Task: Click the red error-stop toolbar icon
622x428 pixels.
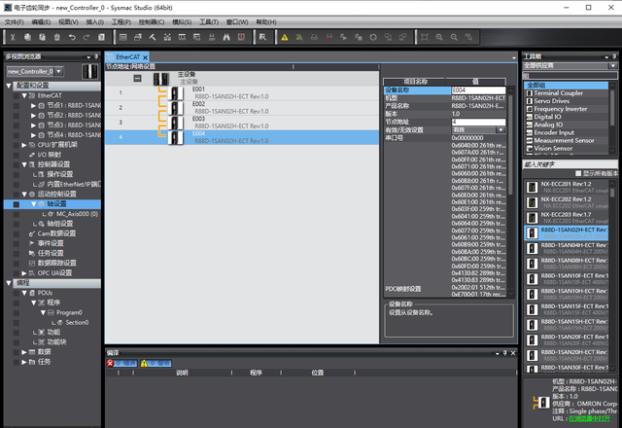Action: 241,37
